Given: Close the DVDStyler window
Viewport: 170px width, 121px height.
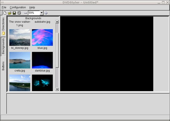Looking at the screenshot, I should point(168,2).
